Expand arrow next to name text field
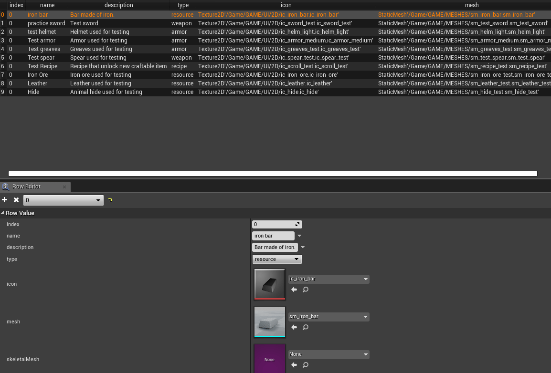 [299, 236]
